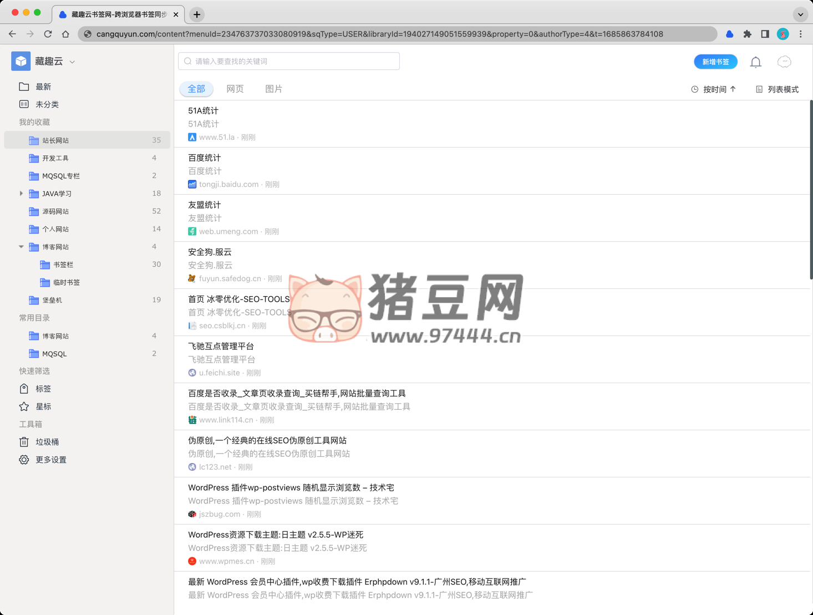Click the main list vertical scrollbar

pyautogui.click(x=811, y=189)
